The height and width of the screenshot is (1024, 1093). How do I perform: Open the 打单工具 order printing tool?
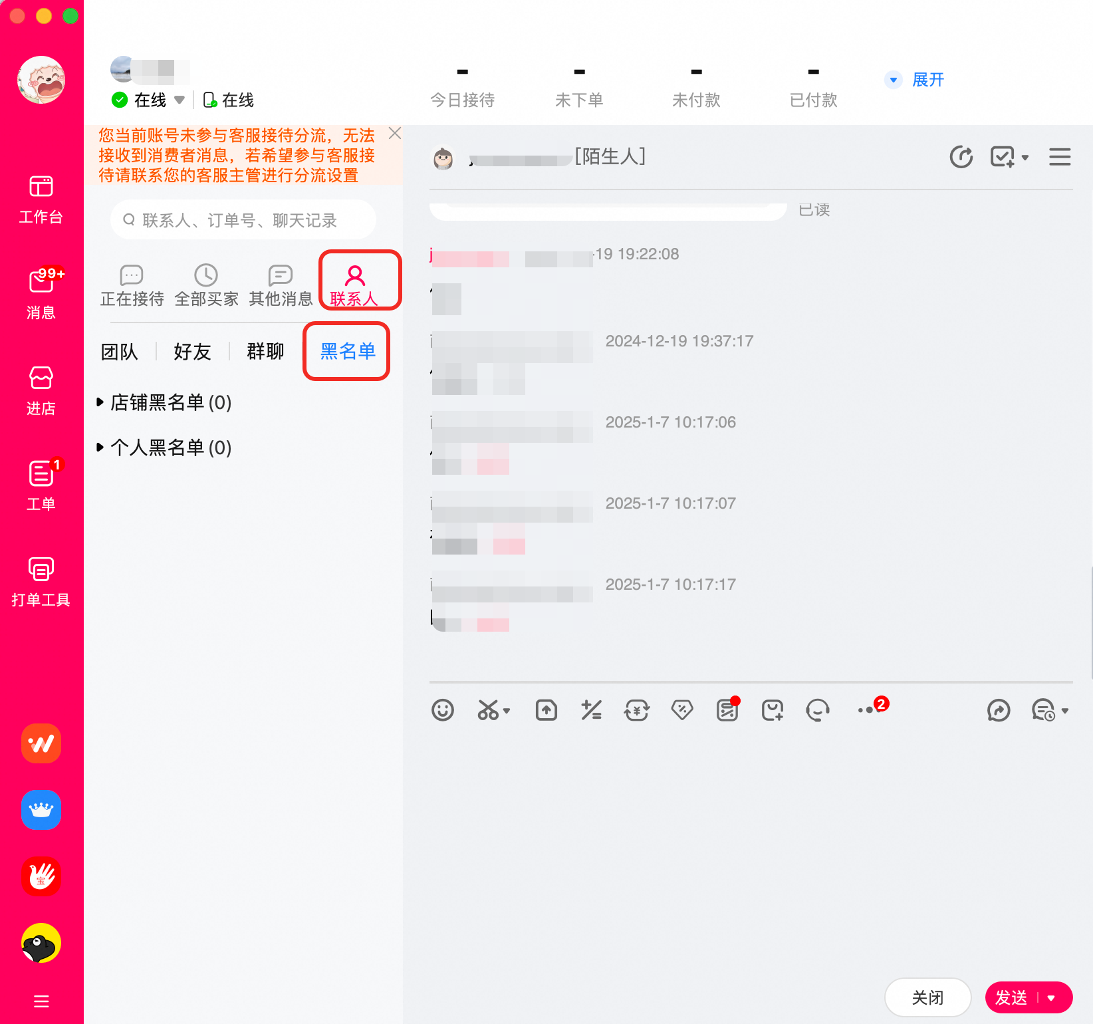tap(41, 582)
